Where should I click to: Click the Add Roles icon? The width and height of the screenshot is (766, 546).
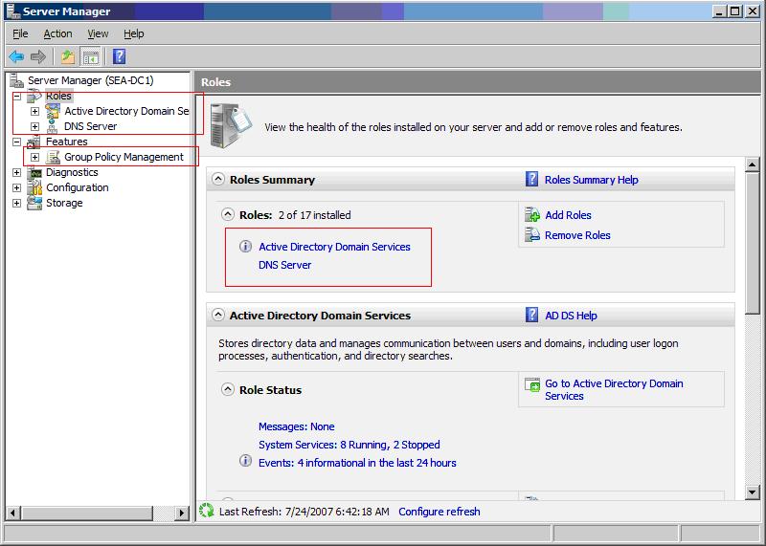pos(532,215)
